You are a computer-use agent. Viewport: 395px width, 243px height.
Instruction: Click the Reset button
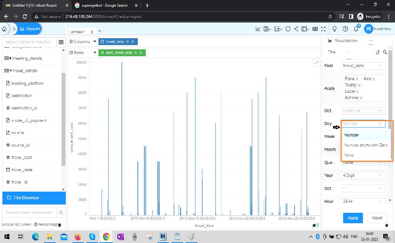[377, 218]
